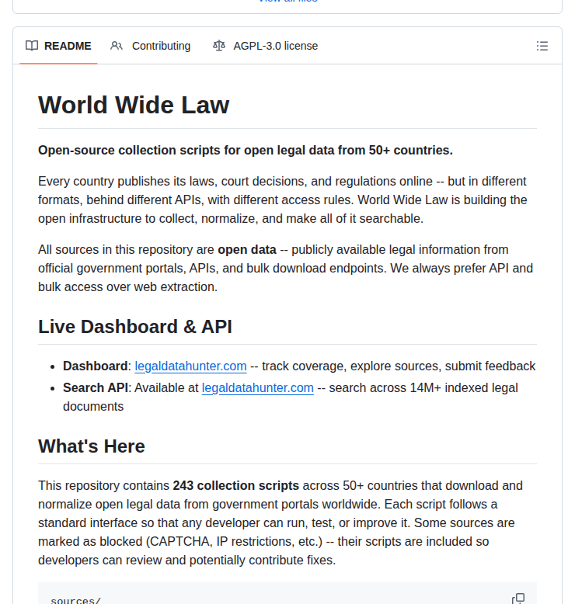Viewport: 575px width, 604px height.
Task: Select the README tab
Action: click(x=58, y=46)
